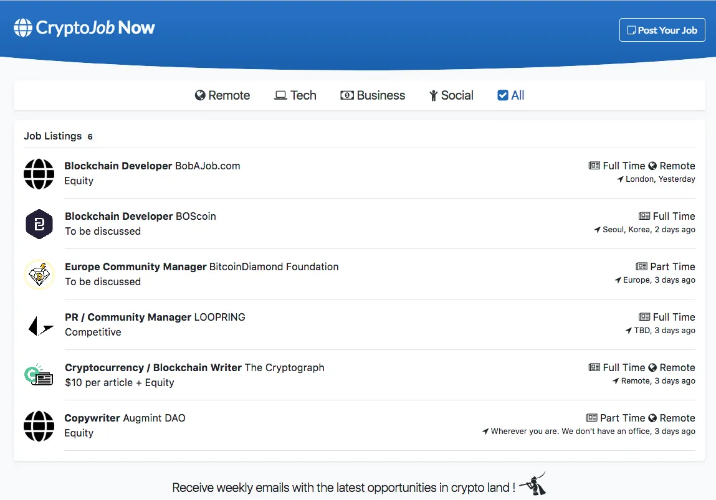Open Blockchain Developer job at BobAJob.com

[x=152, y=166]
